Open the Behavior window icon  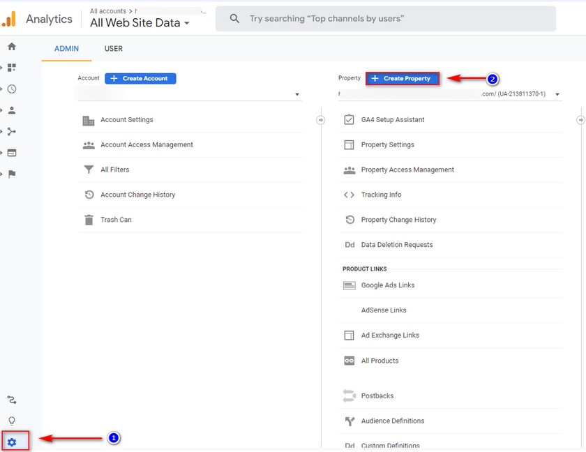click(12, 153)
